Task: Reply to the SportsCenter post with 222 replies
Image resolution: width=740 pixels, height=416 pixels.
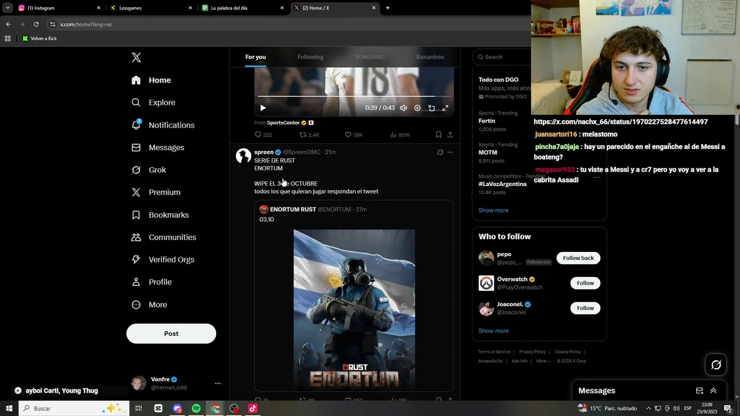Action: click(x=263, y=135)
